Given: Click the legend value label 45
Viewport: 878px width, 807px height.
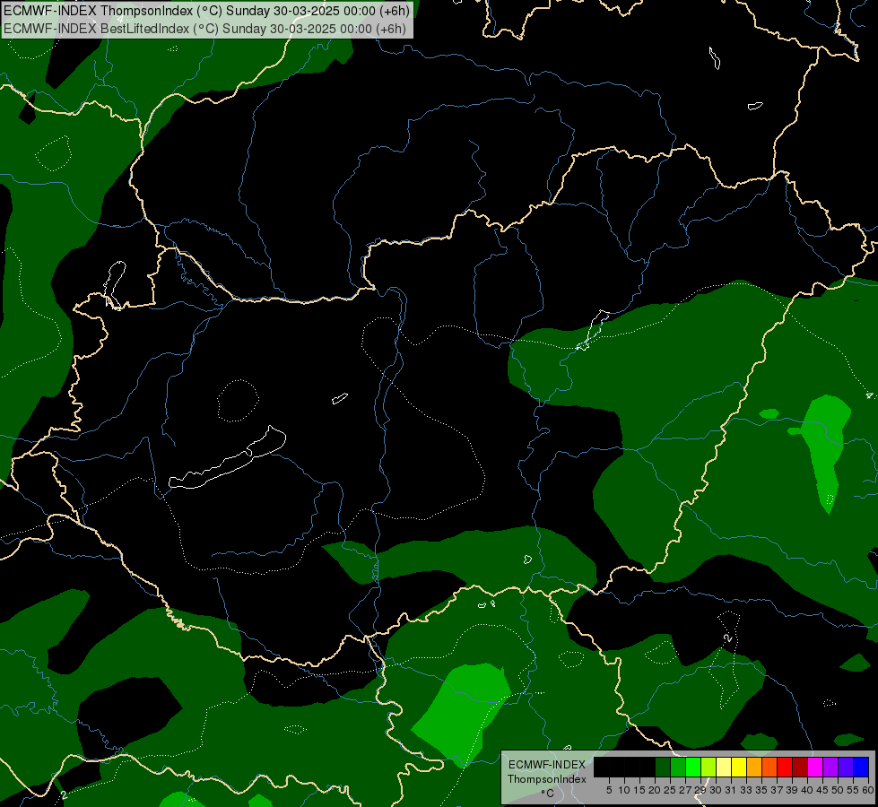Looking at the screenshot, I should point(822,790).
